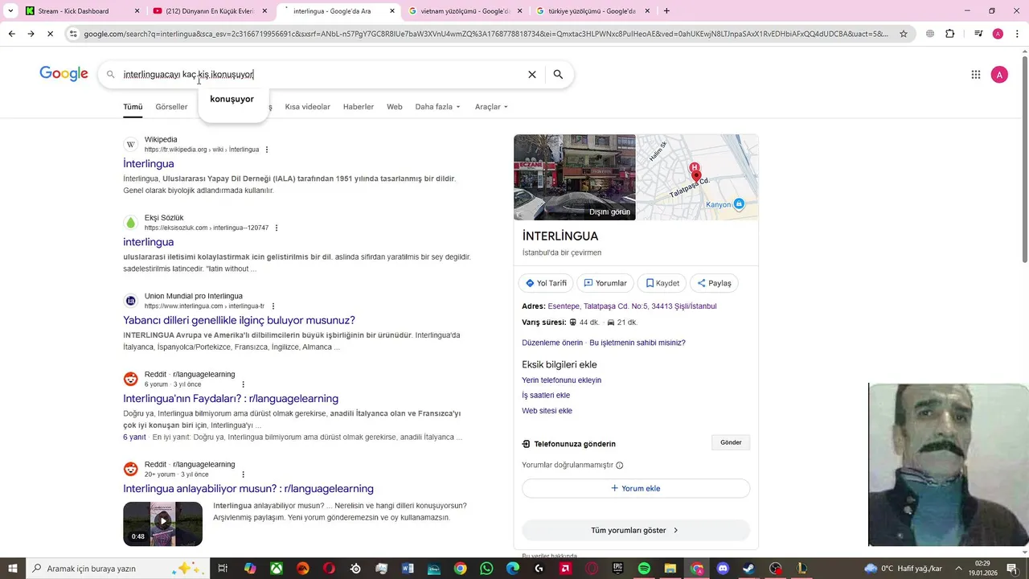Click the Google logo

(x=64, y=74)
